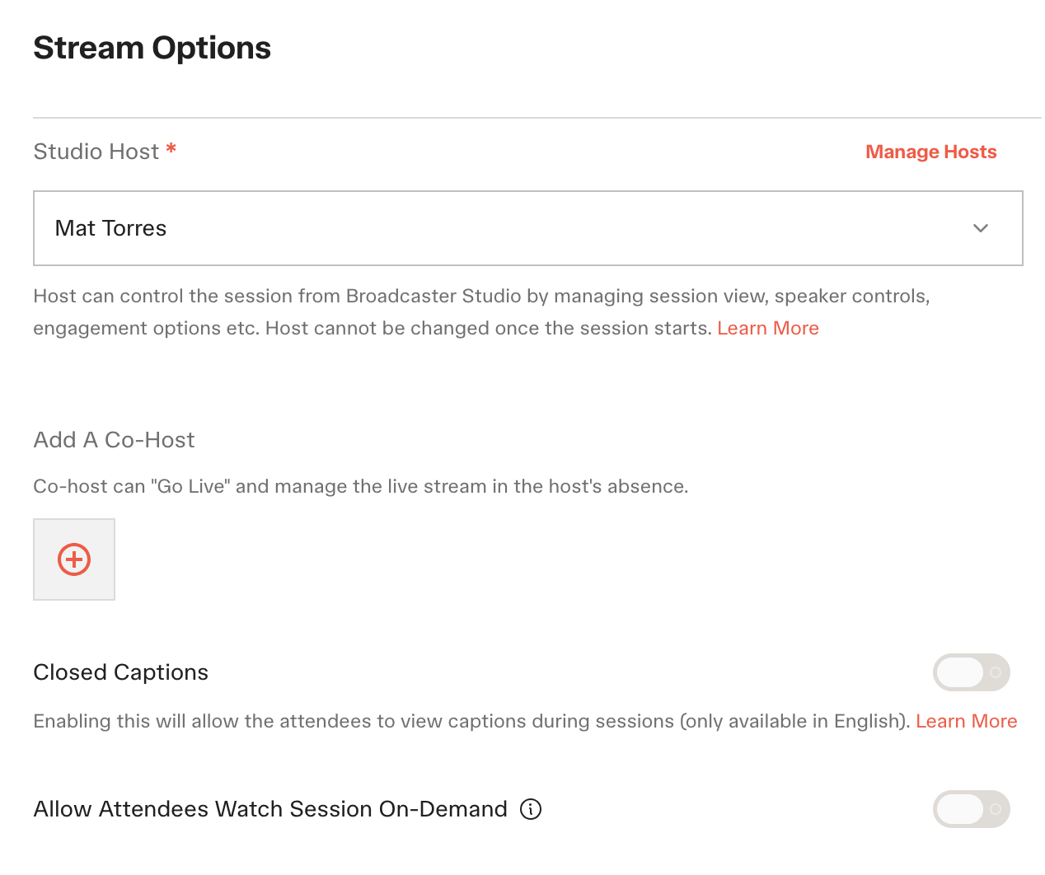Click the info icon beside Watch Session On-Demand
This screenshot has width=1045, height=875.
point(531,809)
